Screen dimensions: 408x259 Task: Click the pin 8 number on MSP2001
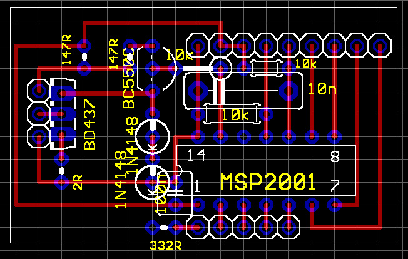click(x=335, y=156)
